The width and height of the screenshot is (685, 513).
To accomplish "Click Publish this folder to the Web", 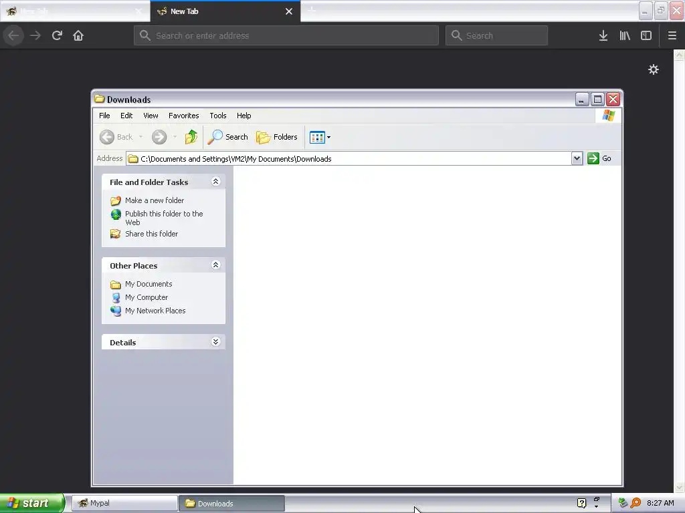I will pyautogui.click(x=164, y=218).
